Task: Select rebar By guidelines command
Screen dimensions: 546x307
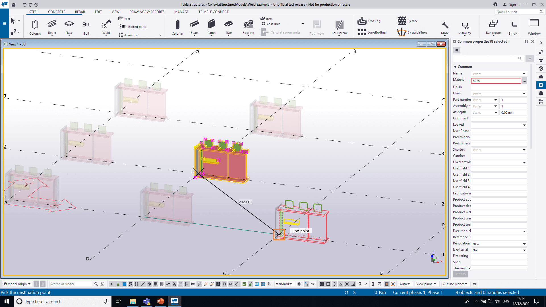Action: coord(412,32)
